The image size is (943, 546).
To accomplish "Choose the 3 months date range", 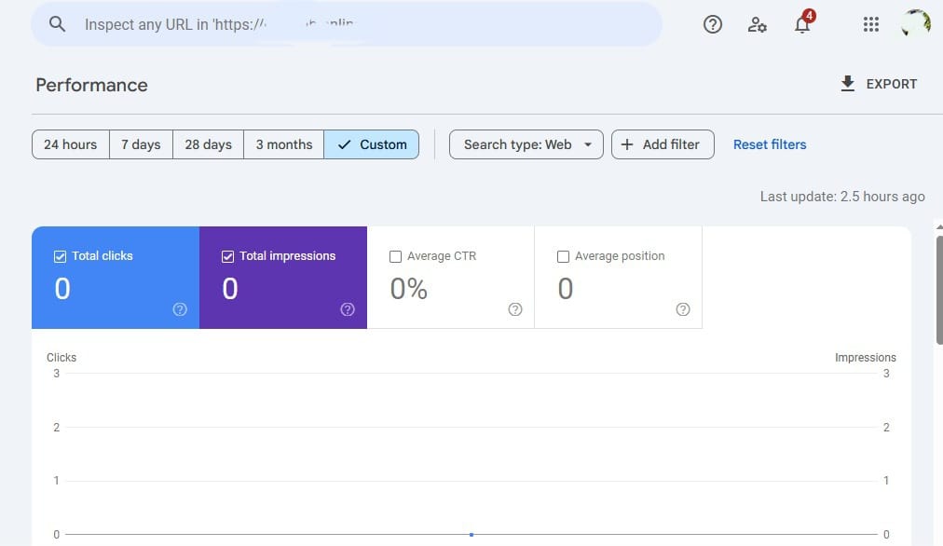I will tap(284, 144).
